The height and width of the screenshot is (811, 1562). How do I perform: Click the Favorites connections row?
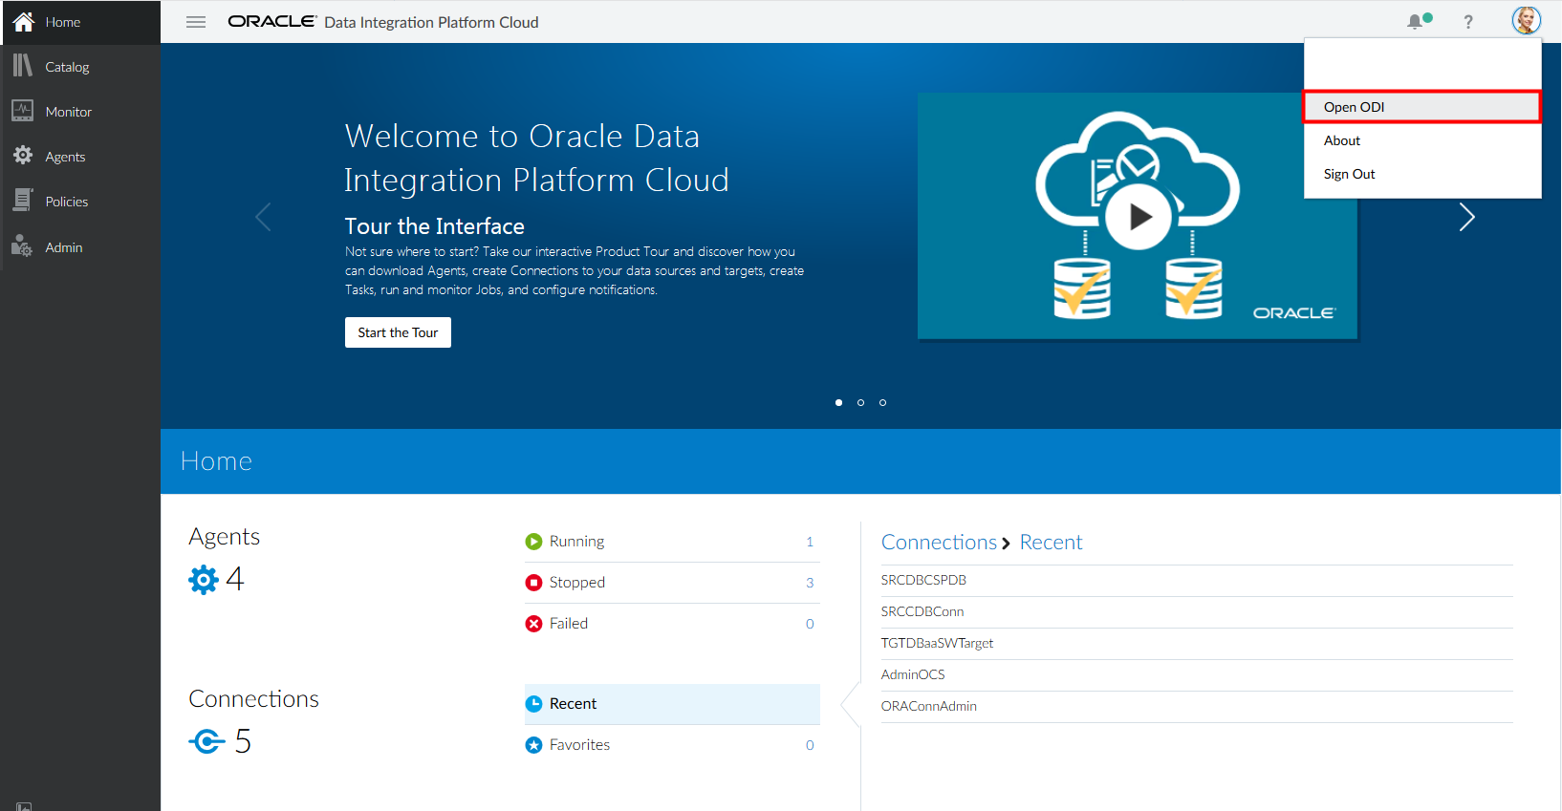coord(671,745)
